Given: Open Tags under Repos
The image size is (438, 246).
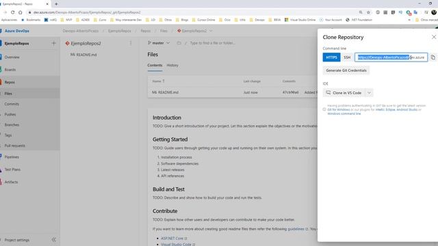Looking at the screenshot, I should coord(8,135).
